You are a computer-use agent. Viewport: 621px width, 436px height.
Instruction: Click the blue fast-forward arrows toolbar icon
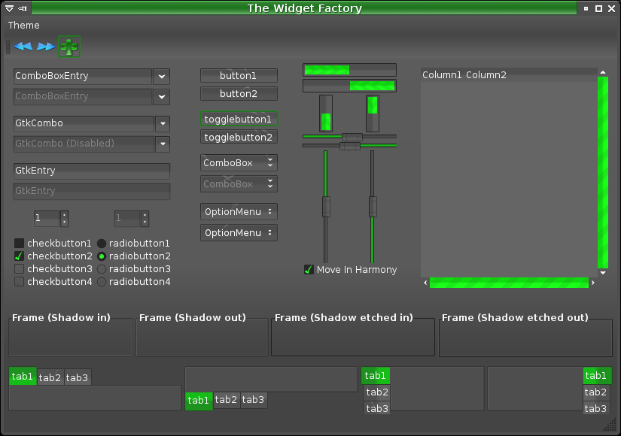click(x=46, y=47)
